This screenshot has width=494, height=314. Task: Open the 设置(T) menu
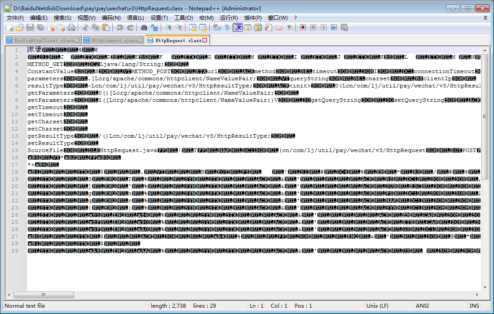point(159,18)
